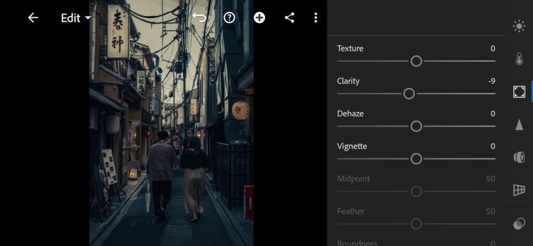
Task: Open the Detail panel triangle icon
Action: 519,125
